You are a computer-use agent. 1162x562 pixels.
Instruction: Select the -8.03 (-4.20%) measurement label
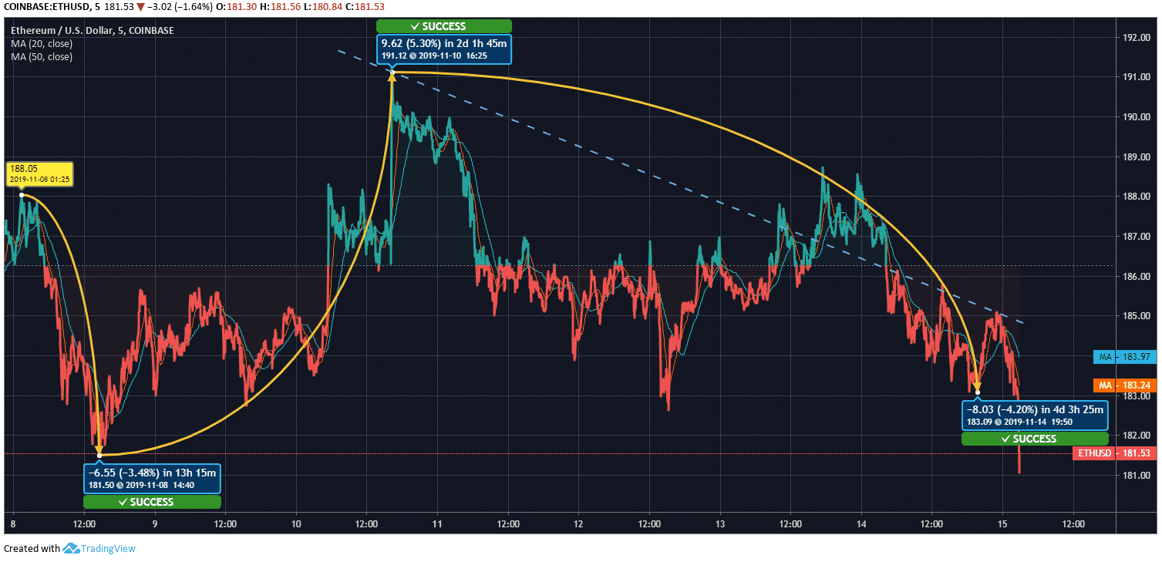point(1035,416)
